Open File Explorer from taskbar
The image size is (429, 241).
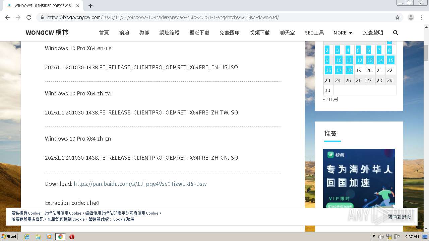click(38, 237)
